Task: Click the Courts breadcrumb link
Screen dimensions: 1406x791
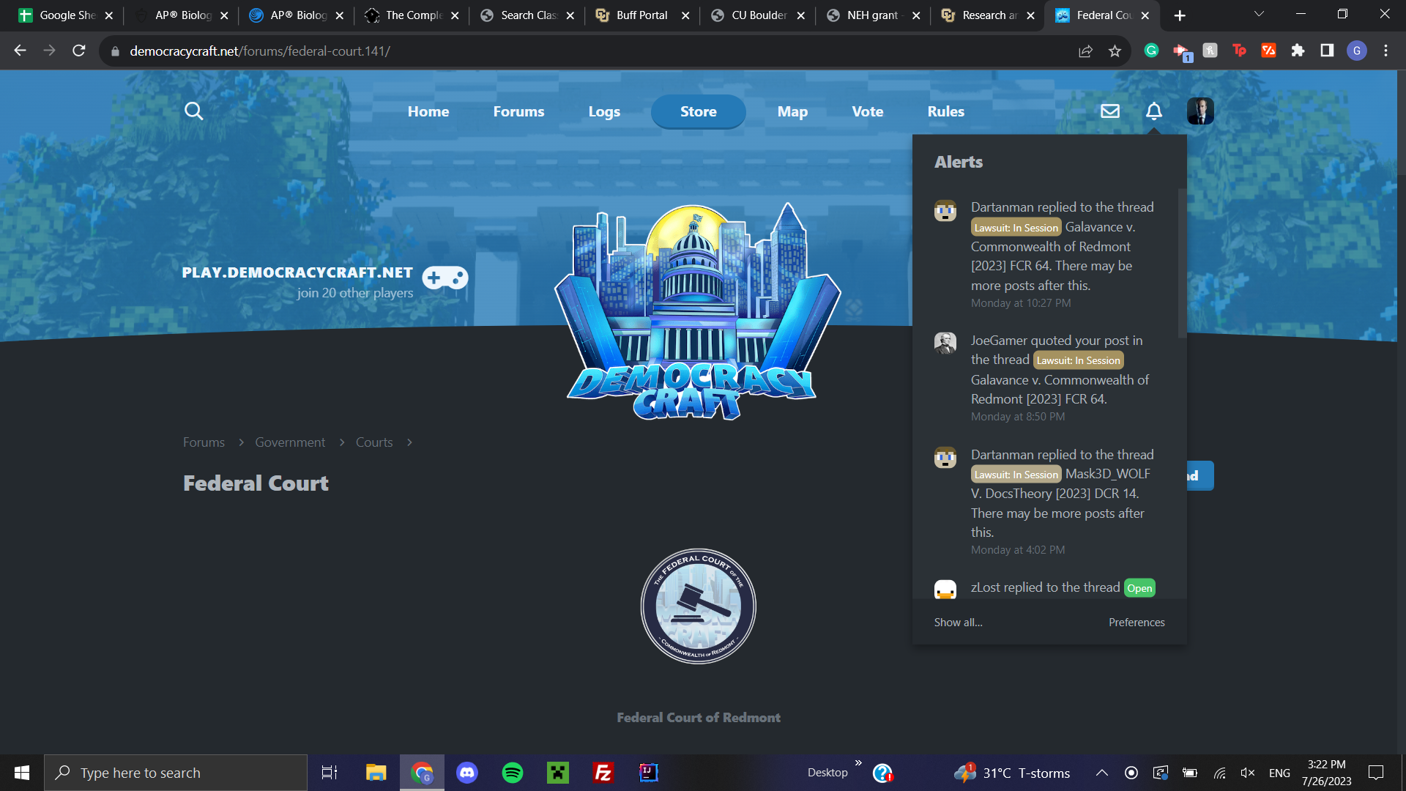Action: (374, 442)
